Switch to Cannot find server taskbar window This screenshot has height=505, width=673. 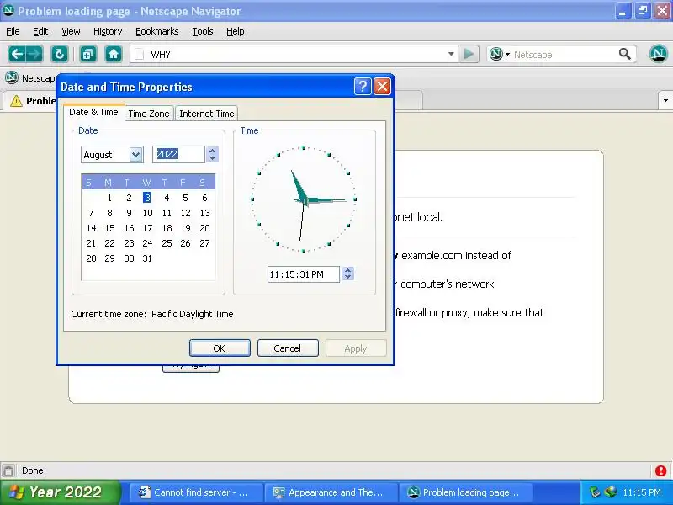pos(195,492)
